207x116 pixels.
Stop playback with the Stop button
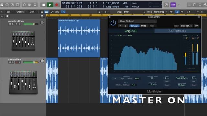click(43, 5)
